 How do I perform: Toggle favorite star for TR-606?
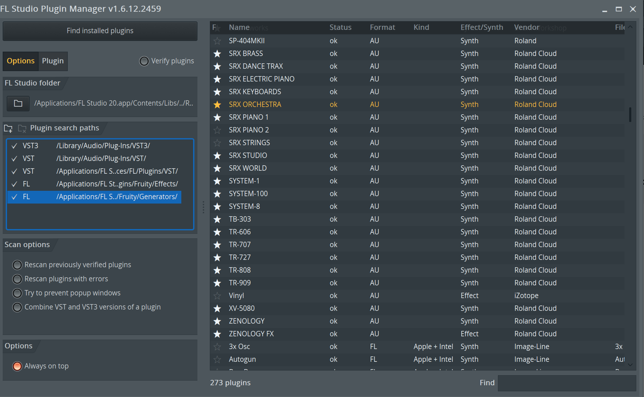[217, 232]
